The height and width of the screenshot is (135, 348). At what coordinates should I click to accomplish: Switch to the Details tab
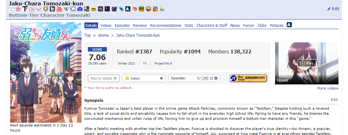pos(91,25)
